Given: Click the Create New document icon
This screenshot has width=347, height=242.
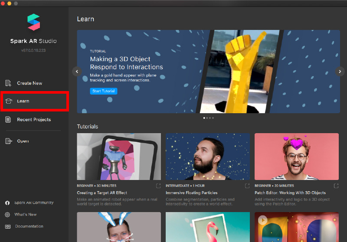Looking at the screenshot, I should point(8,83).
